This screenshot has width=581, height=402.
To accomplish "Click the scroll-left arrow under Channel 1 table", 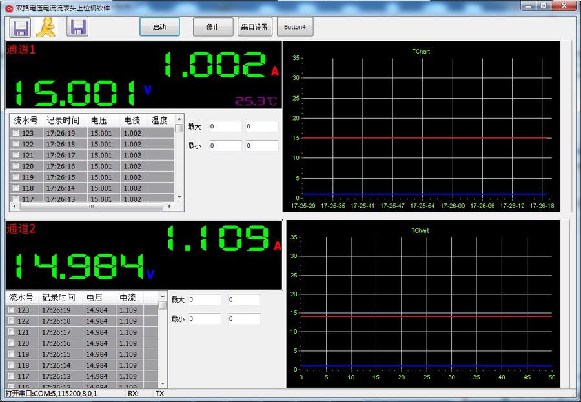I will (x=14, y=206).
